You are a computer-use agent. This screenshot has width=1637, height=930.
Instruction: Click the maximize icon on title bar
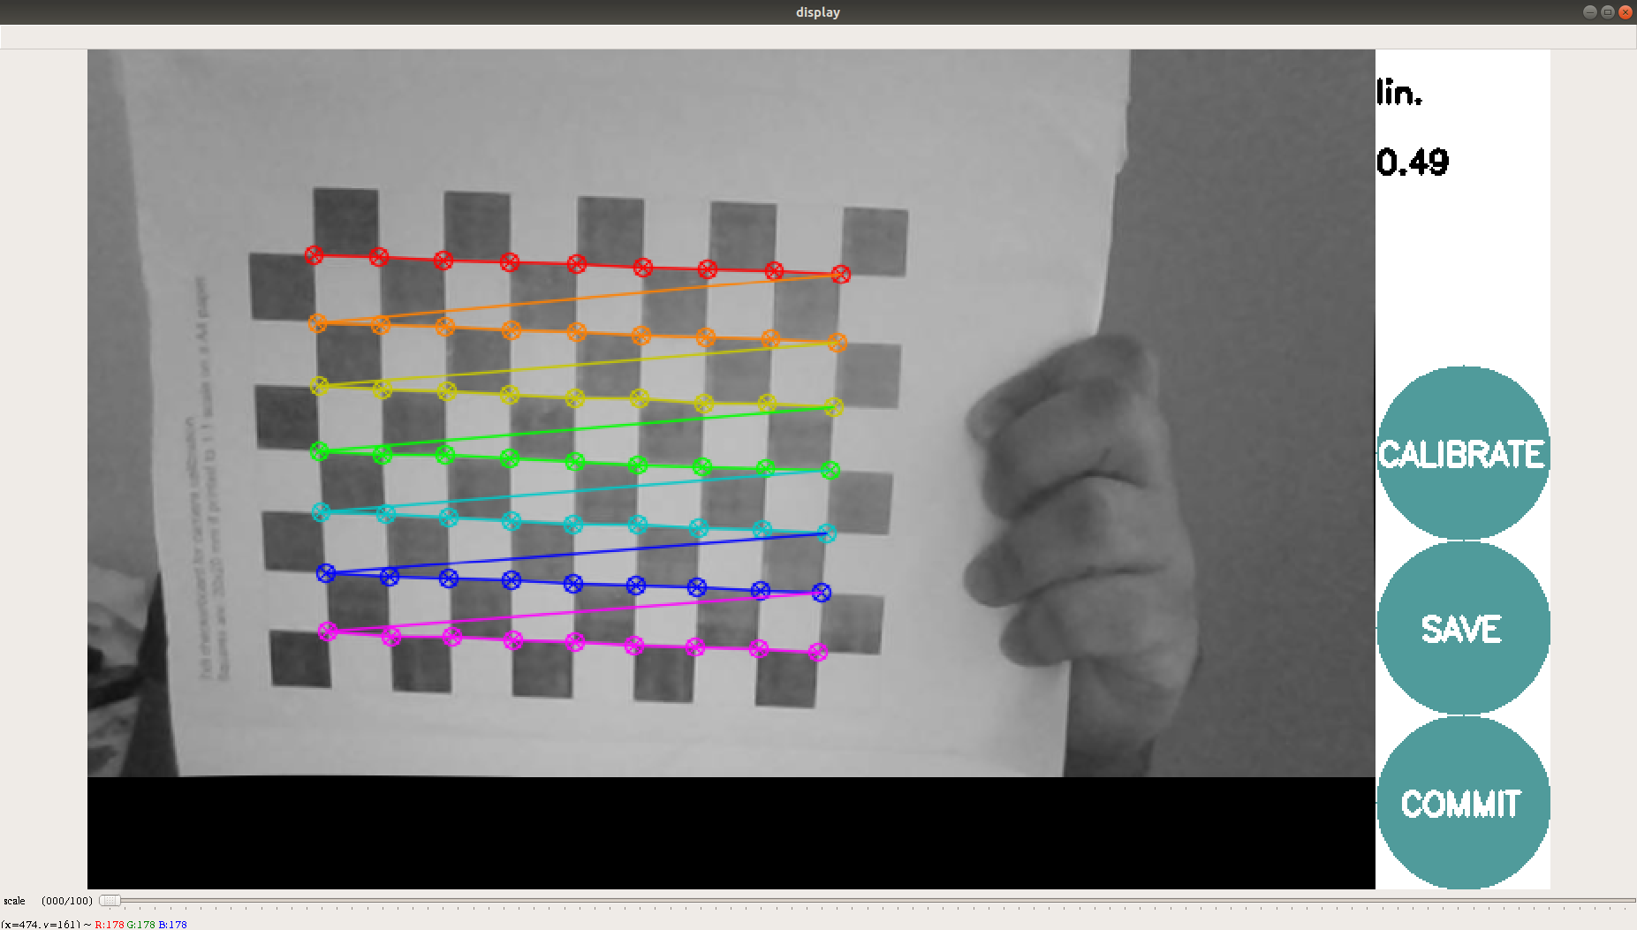pyautogui.click(x=1607, y=11)
